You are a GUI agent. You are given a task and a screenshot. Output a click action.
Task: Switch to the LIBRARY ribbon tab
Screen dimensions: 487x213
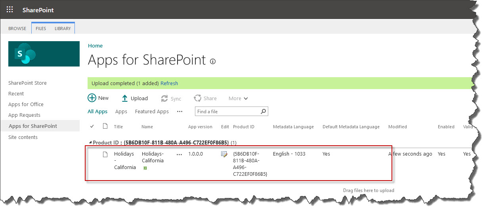tap(63, 29)
